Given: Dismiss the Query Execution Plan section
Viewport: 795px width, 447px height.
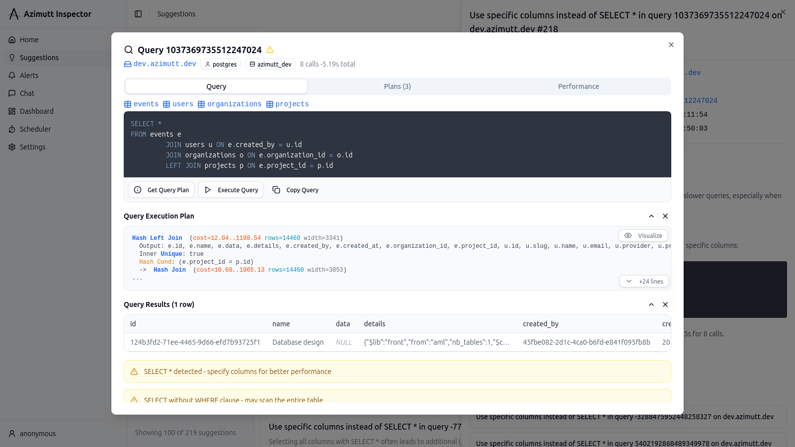Looking at the screenshot, I should (665, 216).
